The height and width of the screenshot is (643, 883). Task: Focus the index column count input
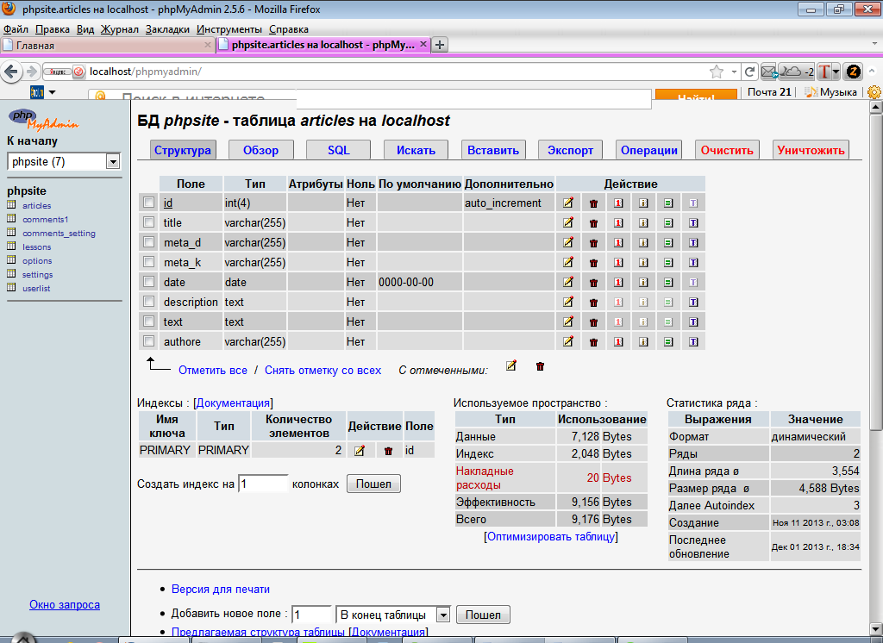[263, 484]
